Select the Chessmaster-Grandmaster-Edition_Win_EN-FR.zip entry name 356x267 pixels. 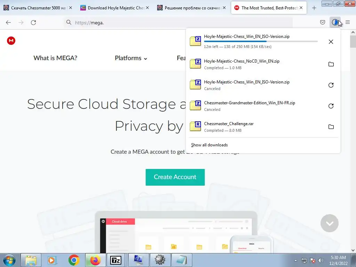pyautogui.click(x=250, y=103)
